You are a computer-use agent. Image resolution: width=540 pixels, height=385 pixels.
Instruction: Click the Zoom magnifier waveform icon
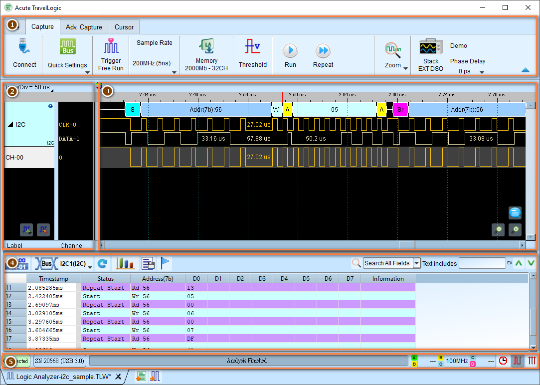[392, 50]
